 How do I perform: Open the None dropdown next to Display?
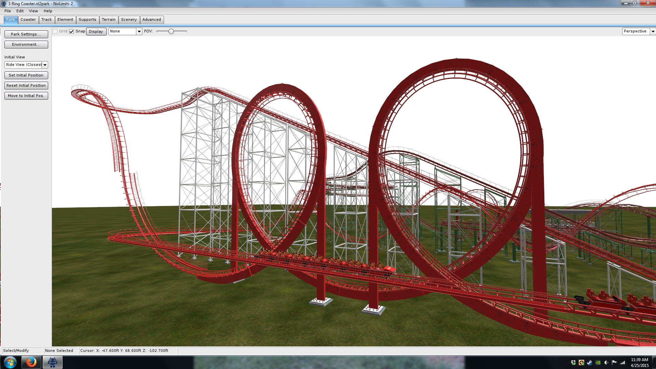coord(139,31)
